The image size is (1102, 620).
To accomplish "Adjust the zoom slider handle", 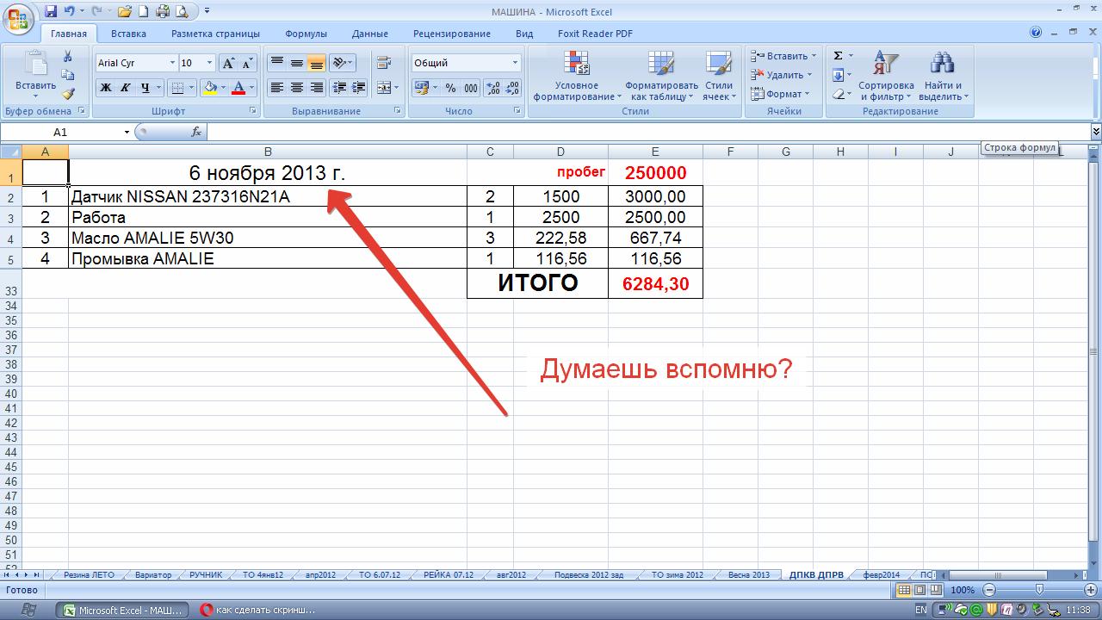I will pyautogui.click(x=1039, y=590).
